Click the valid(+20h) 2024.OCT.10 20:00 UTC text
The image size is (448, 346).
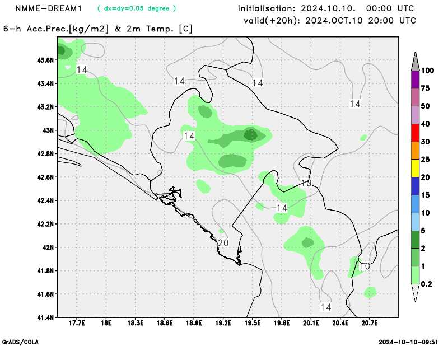(x=329, y=21)
